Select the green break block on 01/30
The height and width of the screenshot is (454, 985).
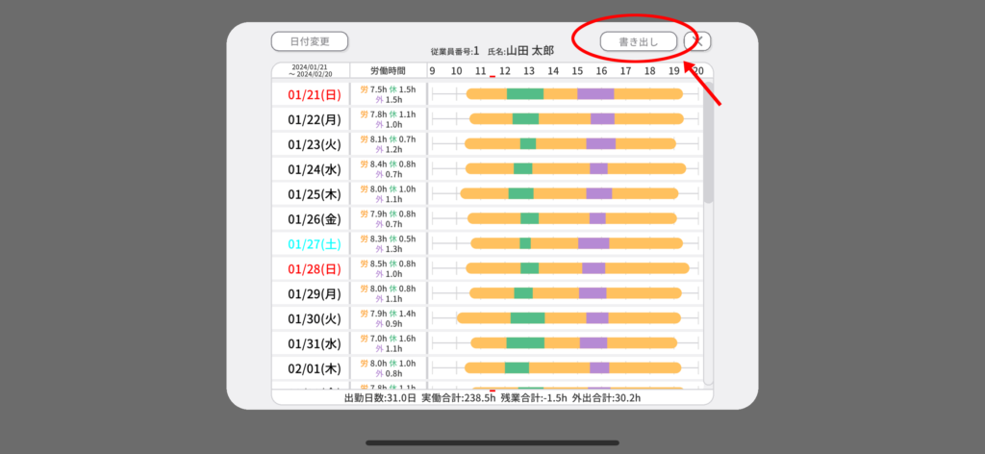(x=527, y=318)
